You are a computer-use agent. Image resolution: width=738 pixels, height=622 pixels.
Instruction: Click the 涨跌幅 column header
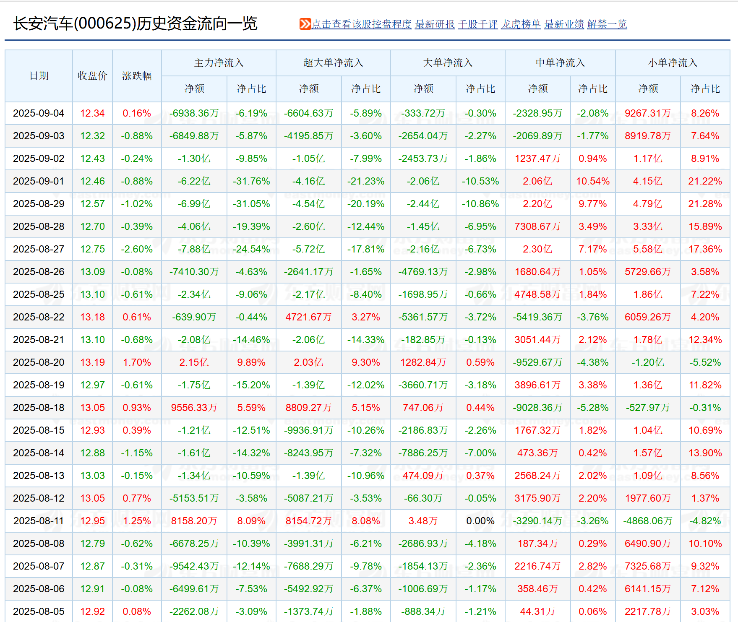tap(137, 76)
